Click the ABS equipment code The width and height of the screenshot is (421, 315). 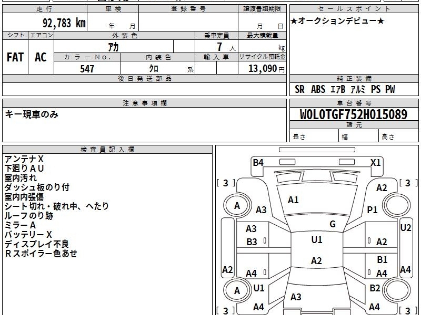click(318, 89)
